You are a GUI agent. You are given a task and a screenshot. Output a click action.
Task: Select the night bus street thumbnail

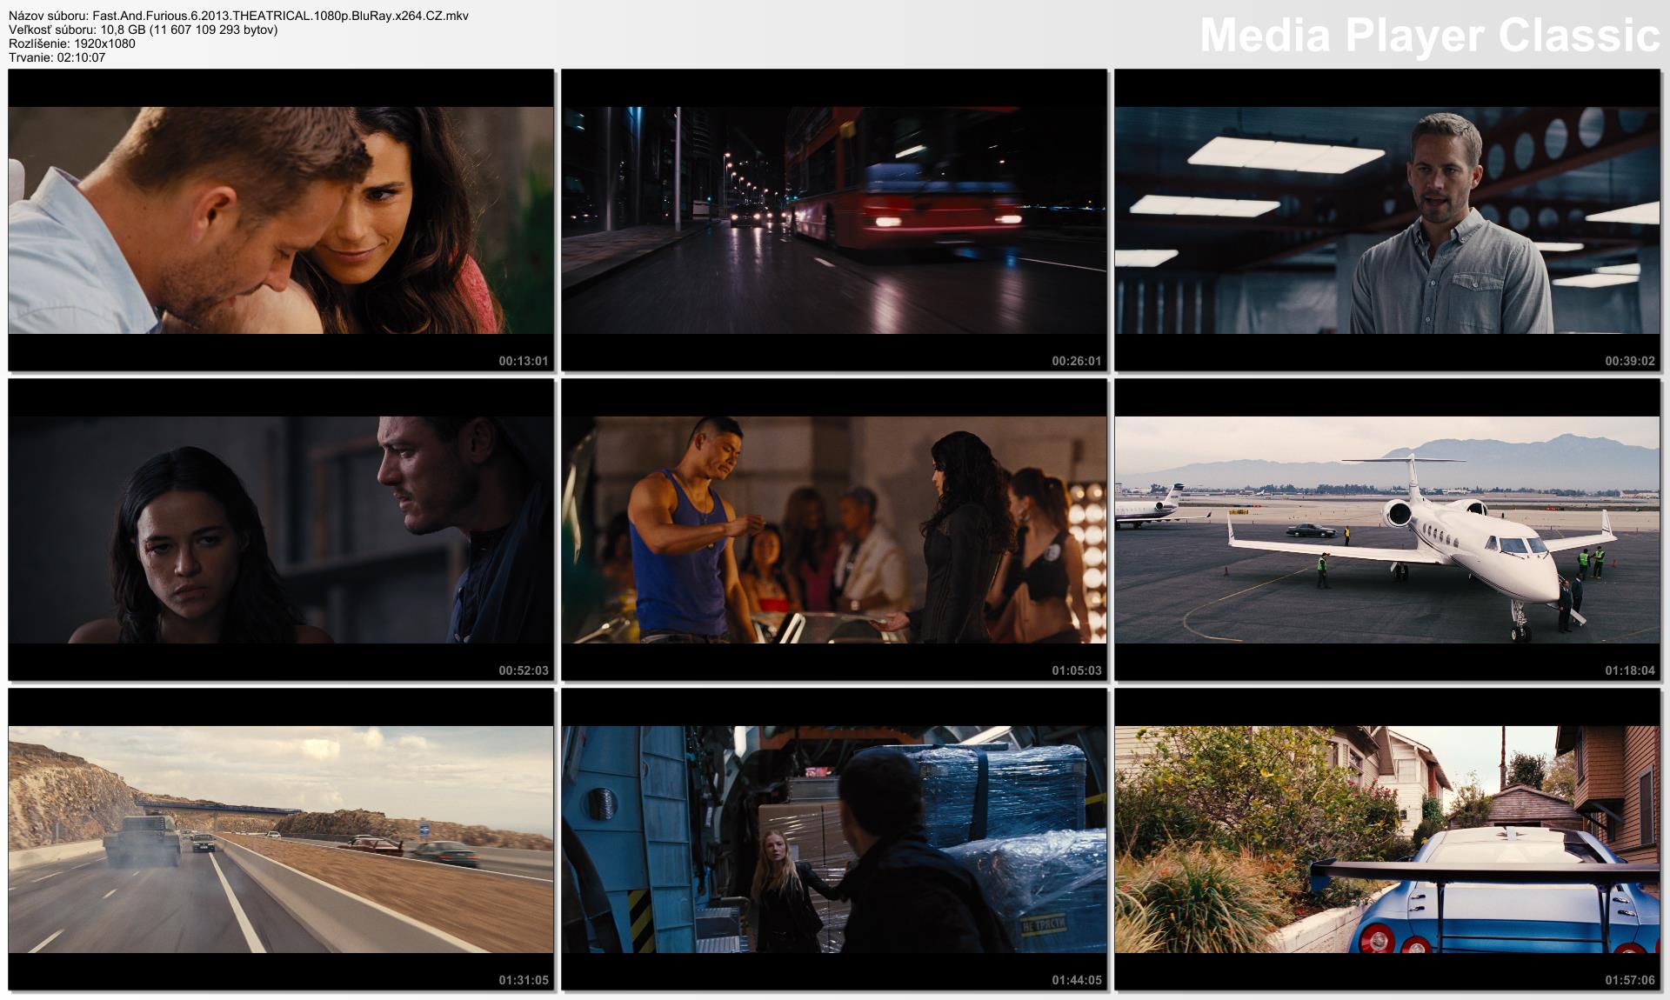coord(833,220)
